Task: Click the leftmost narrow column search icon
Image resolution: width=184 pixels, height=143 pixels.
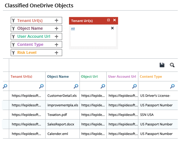Action: (5, 86)
